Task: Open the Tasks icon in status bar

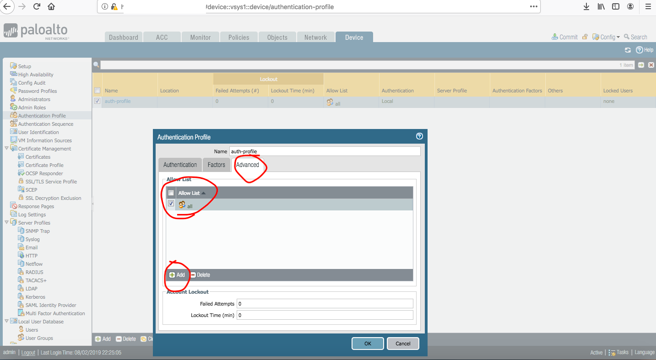Action: [612, 352]
